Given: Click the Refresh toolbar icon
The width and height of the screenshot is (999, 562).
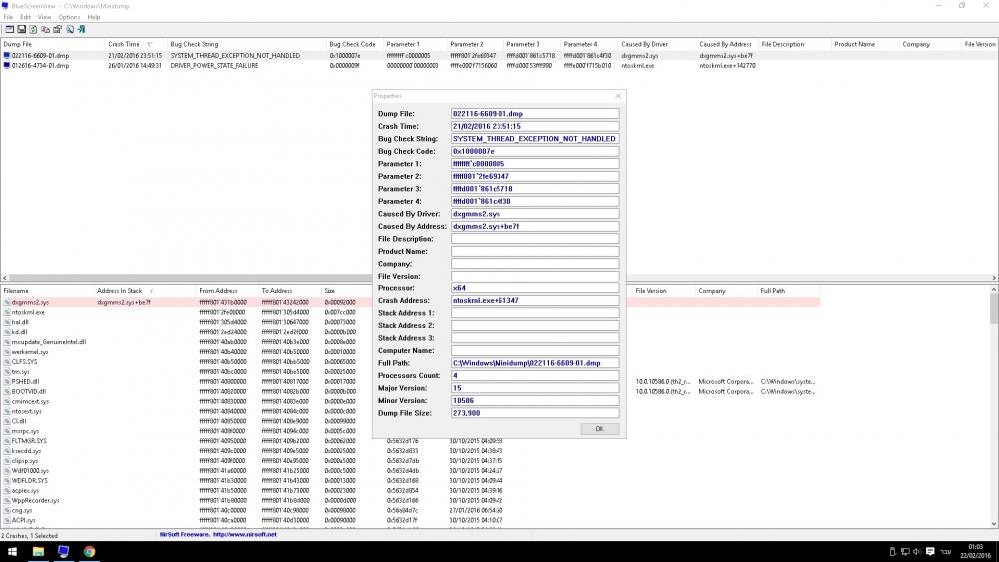Looking at the screenshot, I should (33, 29).
